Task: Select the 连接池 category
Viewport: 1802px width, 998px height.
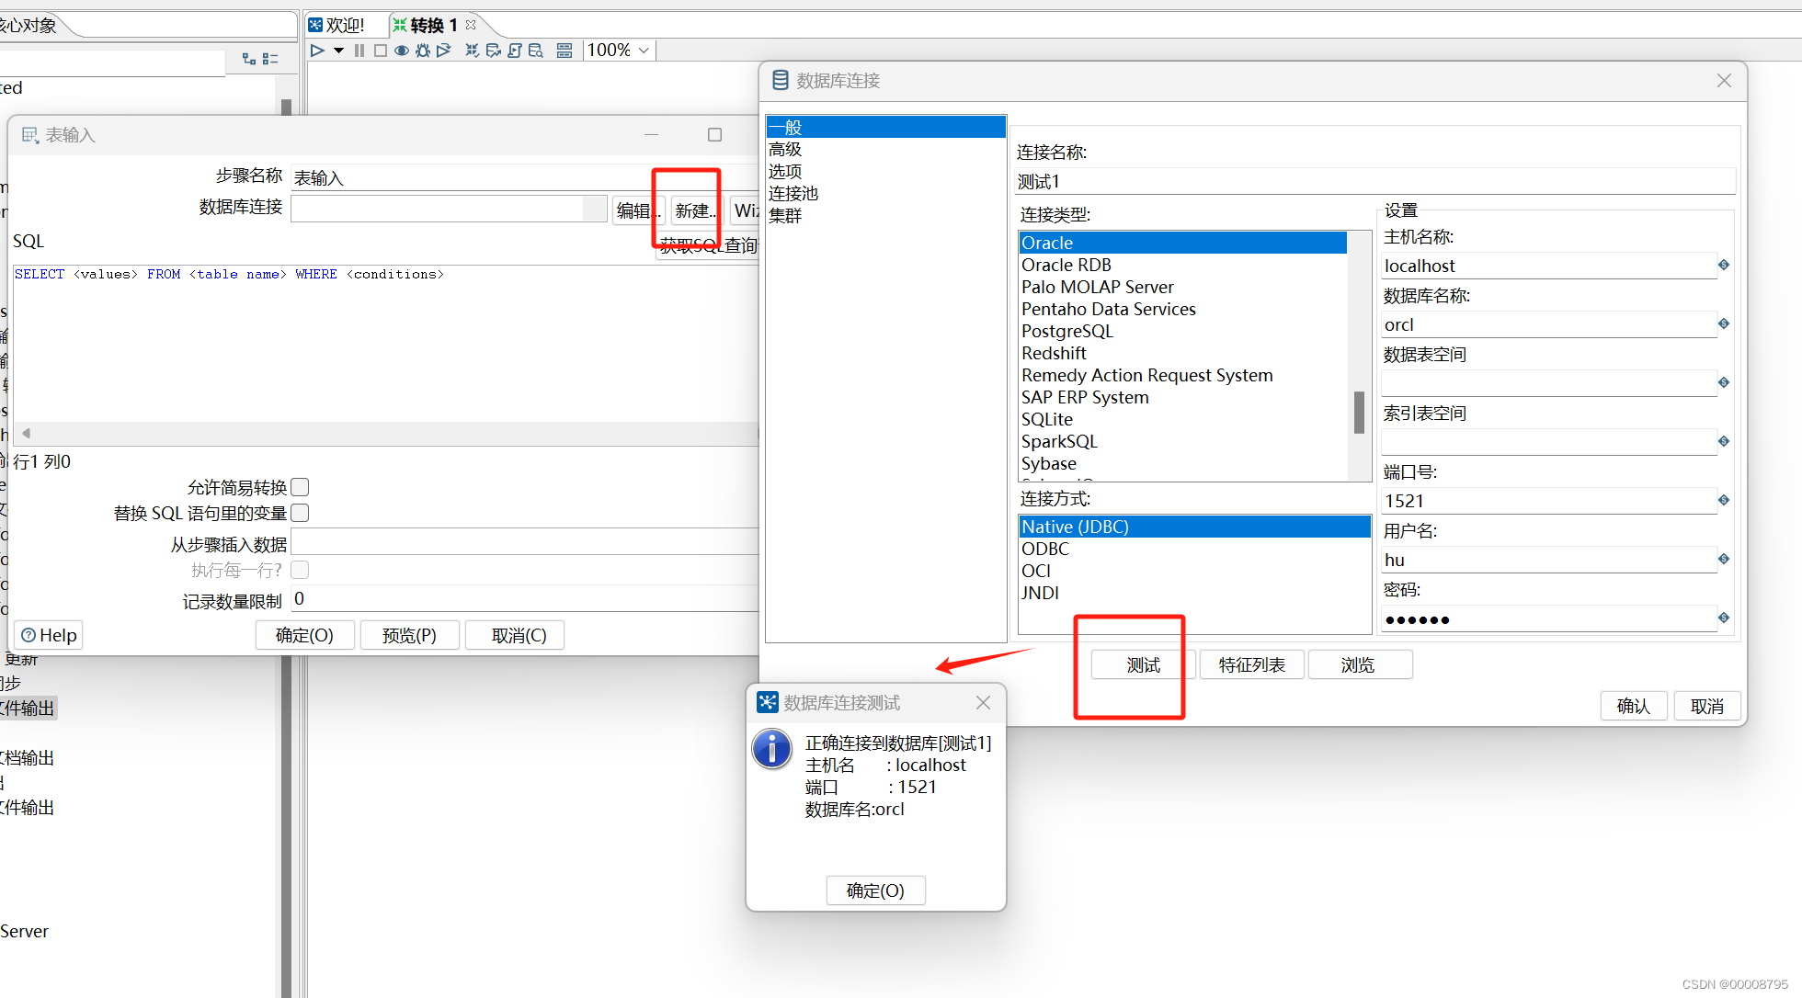Action: point(793,193)
